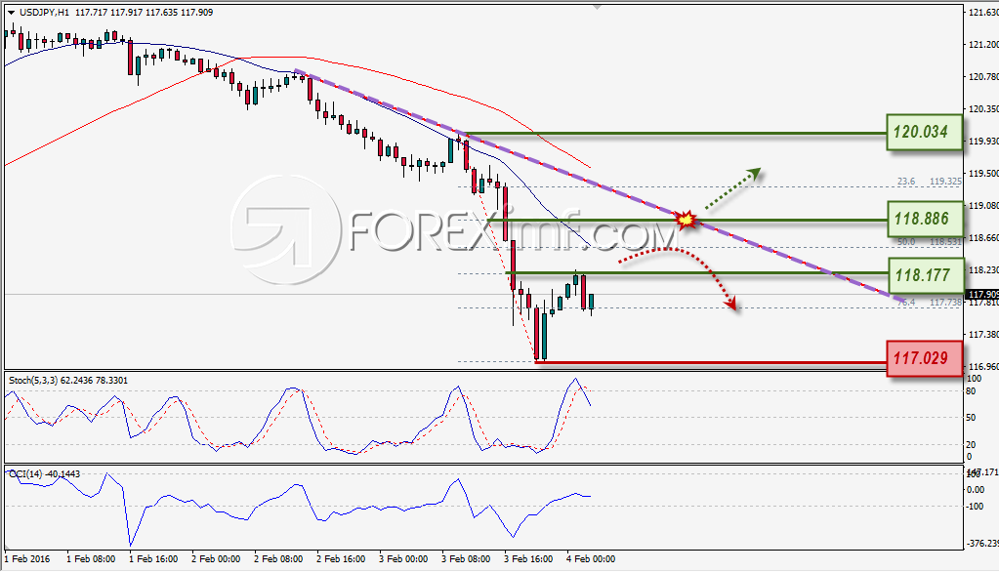The image size is (999, 572).
Task: Click the CCI scale value -100
Action: click(x=976, y=507)
